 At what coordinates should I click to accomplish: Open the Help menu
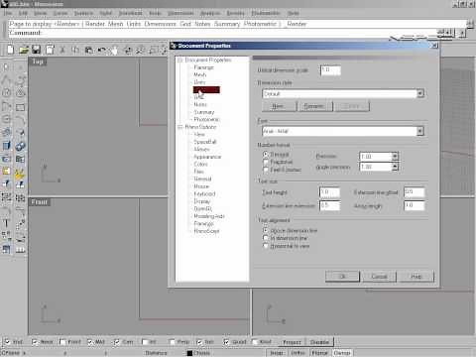click(x=294, y=13)
